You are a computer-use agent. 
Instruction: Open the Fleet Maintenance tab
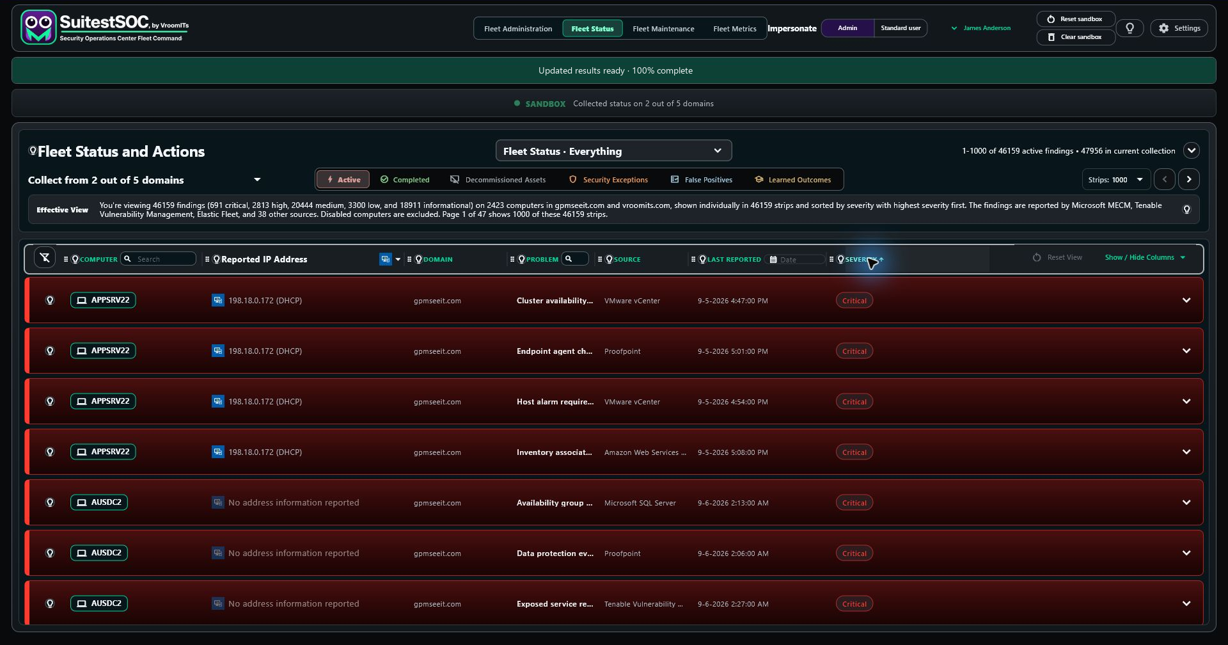pos(663,29)
